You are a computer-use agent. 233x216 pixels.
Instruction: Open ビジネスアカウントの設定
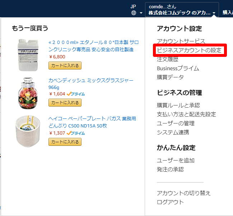tap(189, 50)
